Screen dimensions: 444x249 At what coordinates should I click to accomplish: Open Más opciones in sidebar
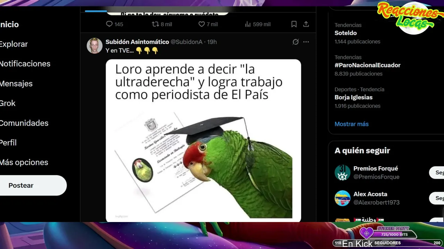click(24, 162)
